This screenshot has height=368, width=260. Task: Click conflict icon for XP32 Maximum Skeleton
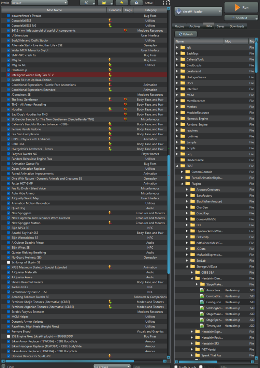110,267
